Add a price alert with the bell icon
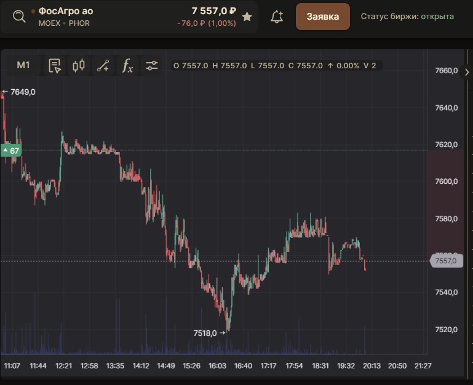473x385 pixels. pyautogui.click(x=277, y=17)
